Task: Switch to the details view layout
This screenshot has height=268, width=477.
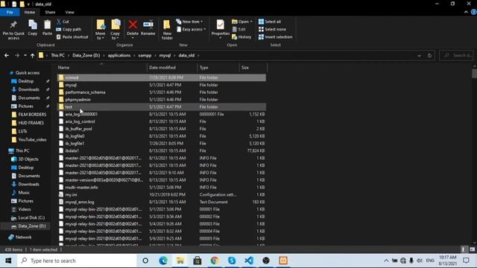Action: pos(464,249)
